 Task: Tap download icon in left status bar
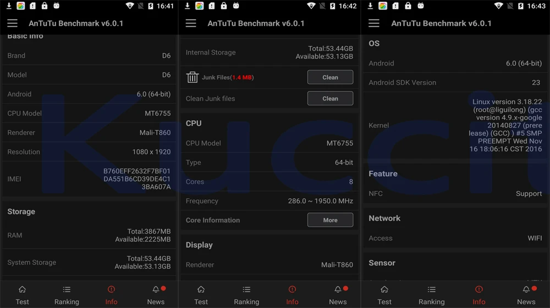[9, 5]
